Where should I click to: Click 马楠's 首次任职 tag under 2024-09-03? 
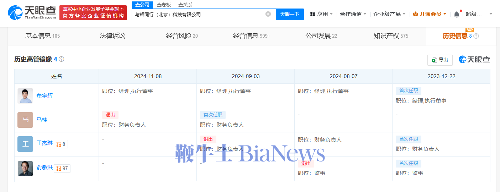[213, 115]
